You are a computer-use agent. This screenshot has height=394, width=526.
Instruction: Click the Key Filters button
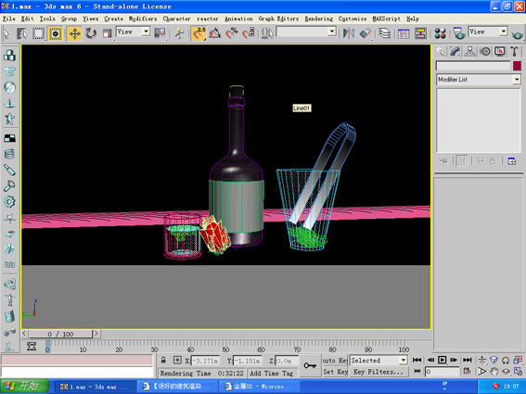(378, 372)
